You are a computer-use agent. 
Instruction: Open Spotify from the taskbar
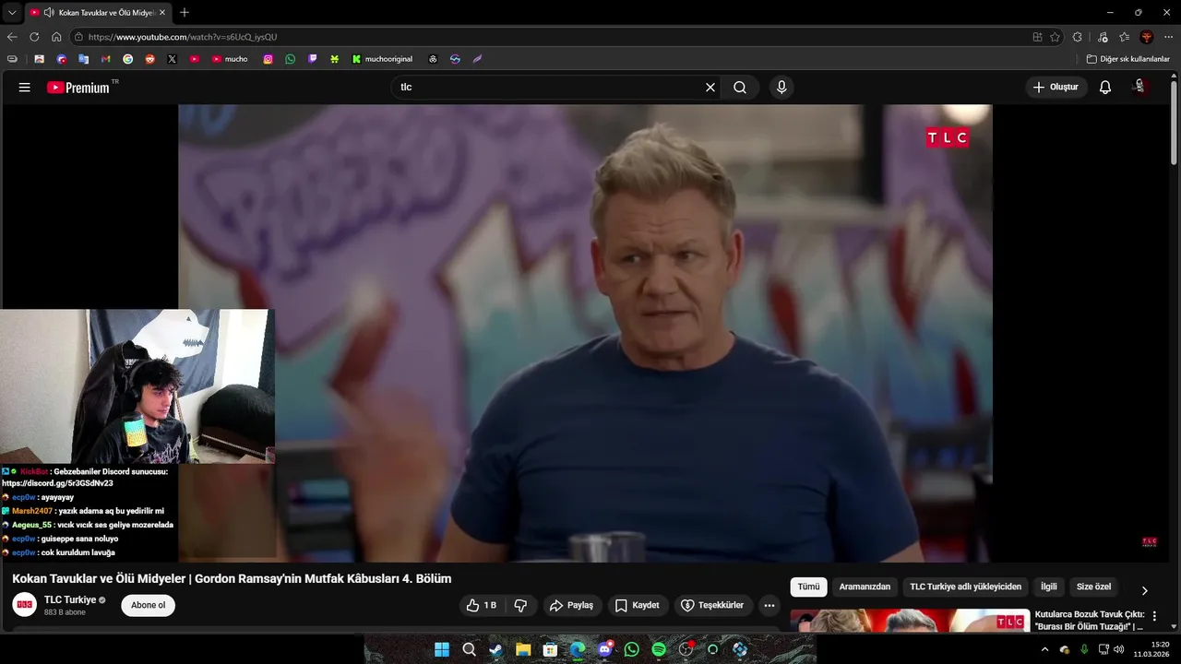[x=659, y=649]
